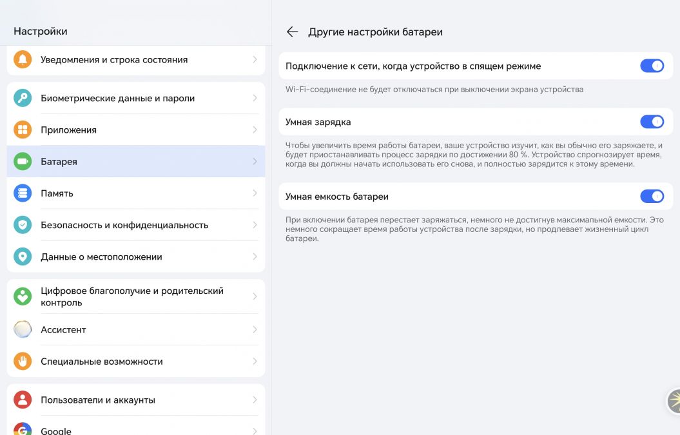The width and height of the screenshot is (680, 435).
Task: Click the red Users and accounts icon
Action: click(x=23, y=400)
